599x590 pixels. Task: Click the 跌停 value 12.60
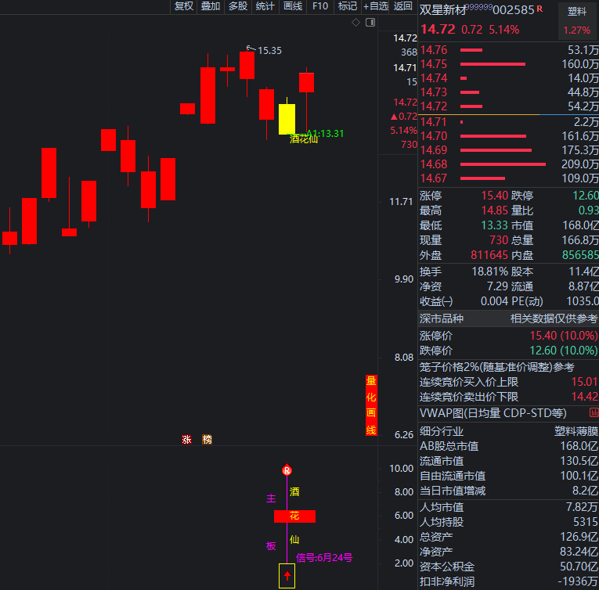click(x=586, y=196)
